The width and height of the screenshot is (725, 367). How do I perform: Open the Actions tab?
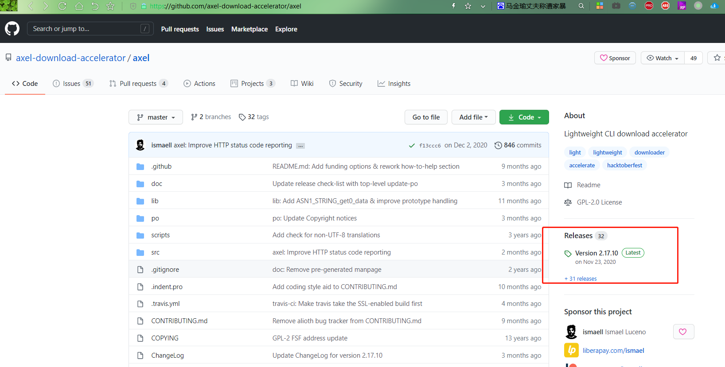(199, 84)
